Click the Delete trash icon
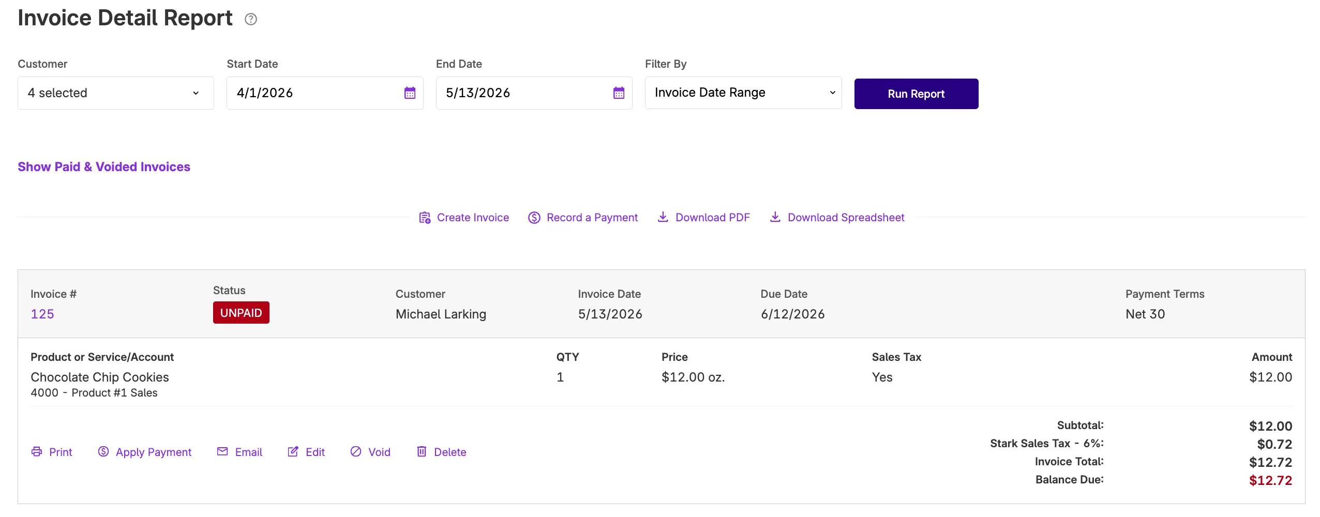Image resolution: width=1320 pixels, height=517 pixels. [422, 451]
